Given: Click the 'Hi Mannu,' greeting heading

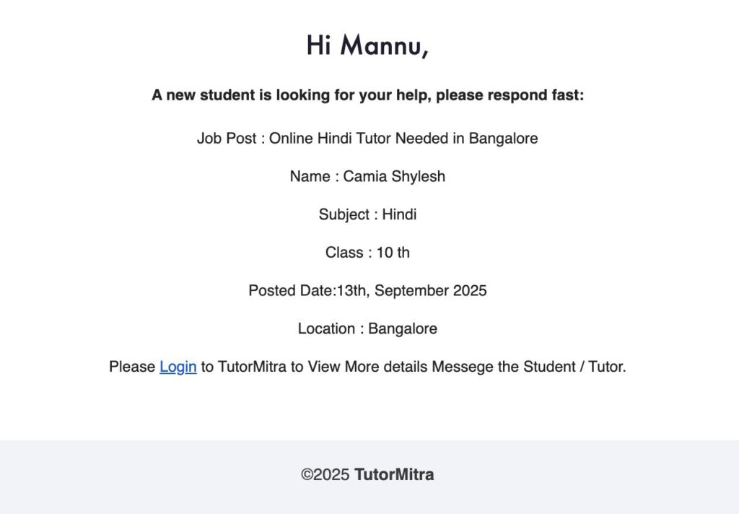Looking at the screenshot, I should pos(367,45).
